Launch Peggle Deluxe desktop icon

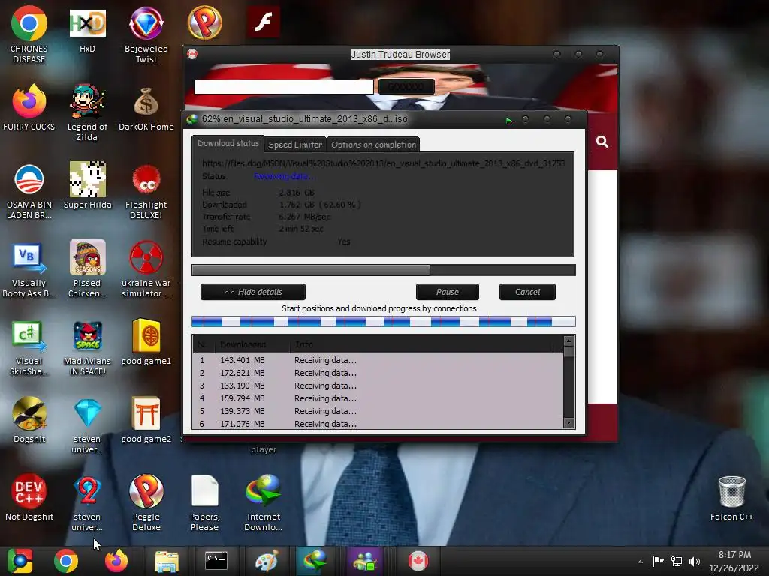pyautogui.click(x=146, y=503)
